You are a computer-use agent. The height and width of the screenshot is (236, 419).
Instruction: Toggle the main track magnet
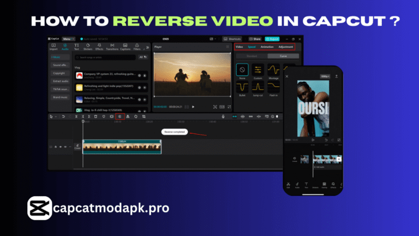pos(235,116)
